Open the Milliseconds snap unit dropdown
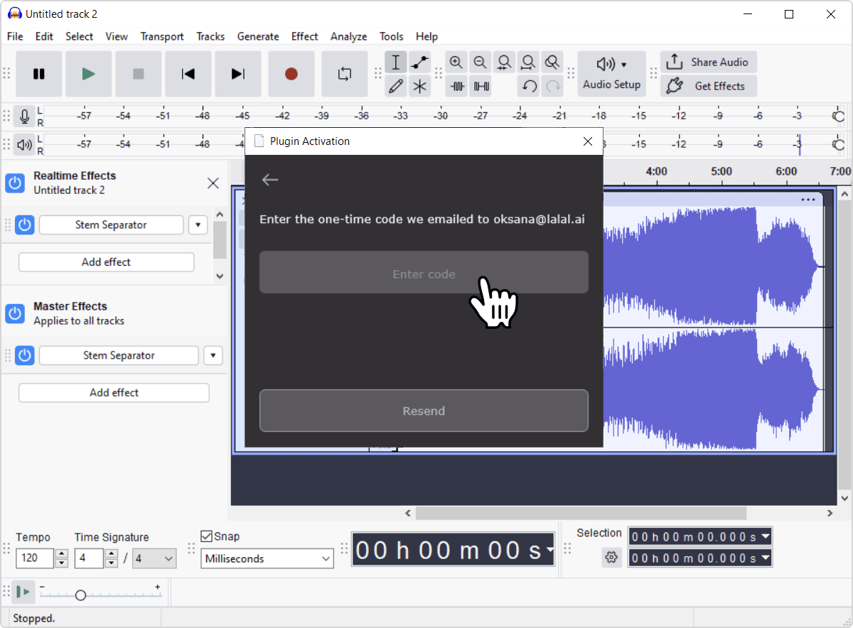This screenshot has height=628, width=853. click(x=267, y=558)
